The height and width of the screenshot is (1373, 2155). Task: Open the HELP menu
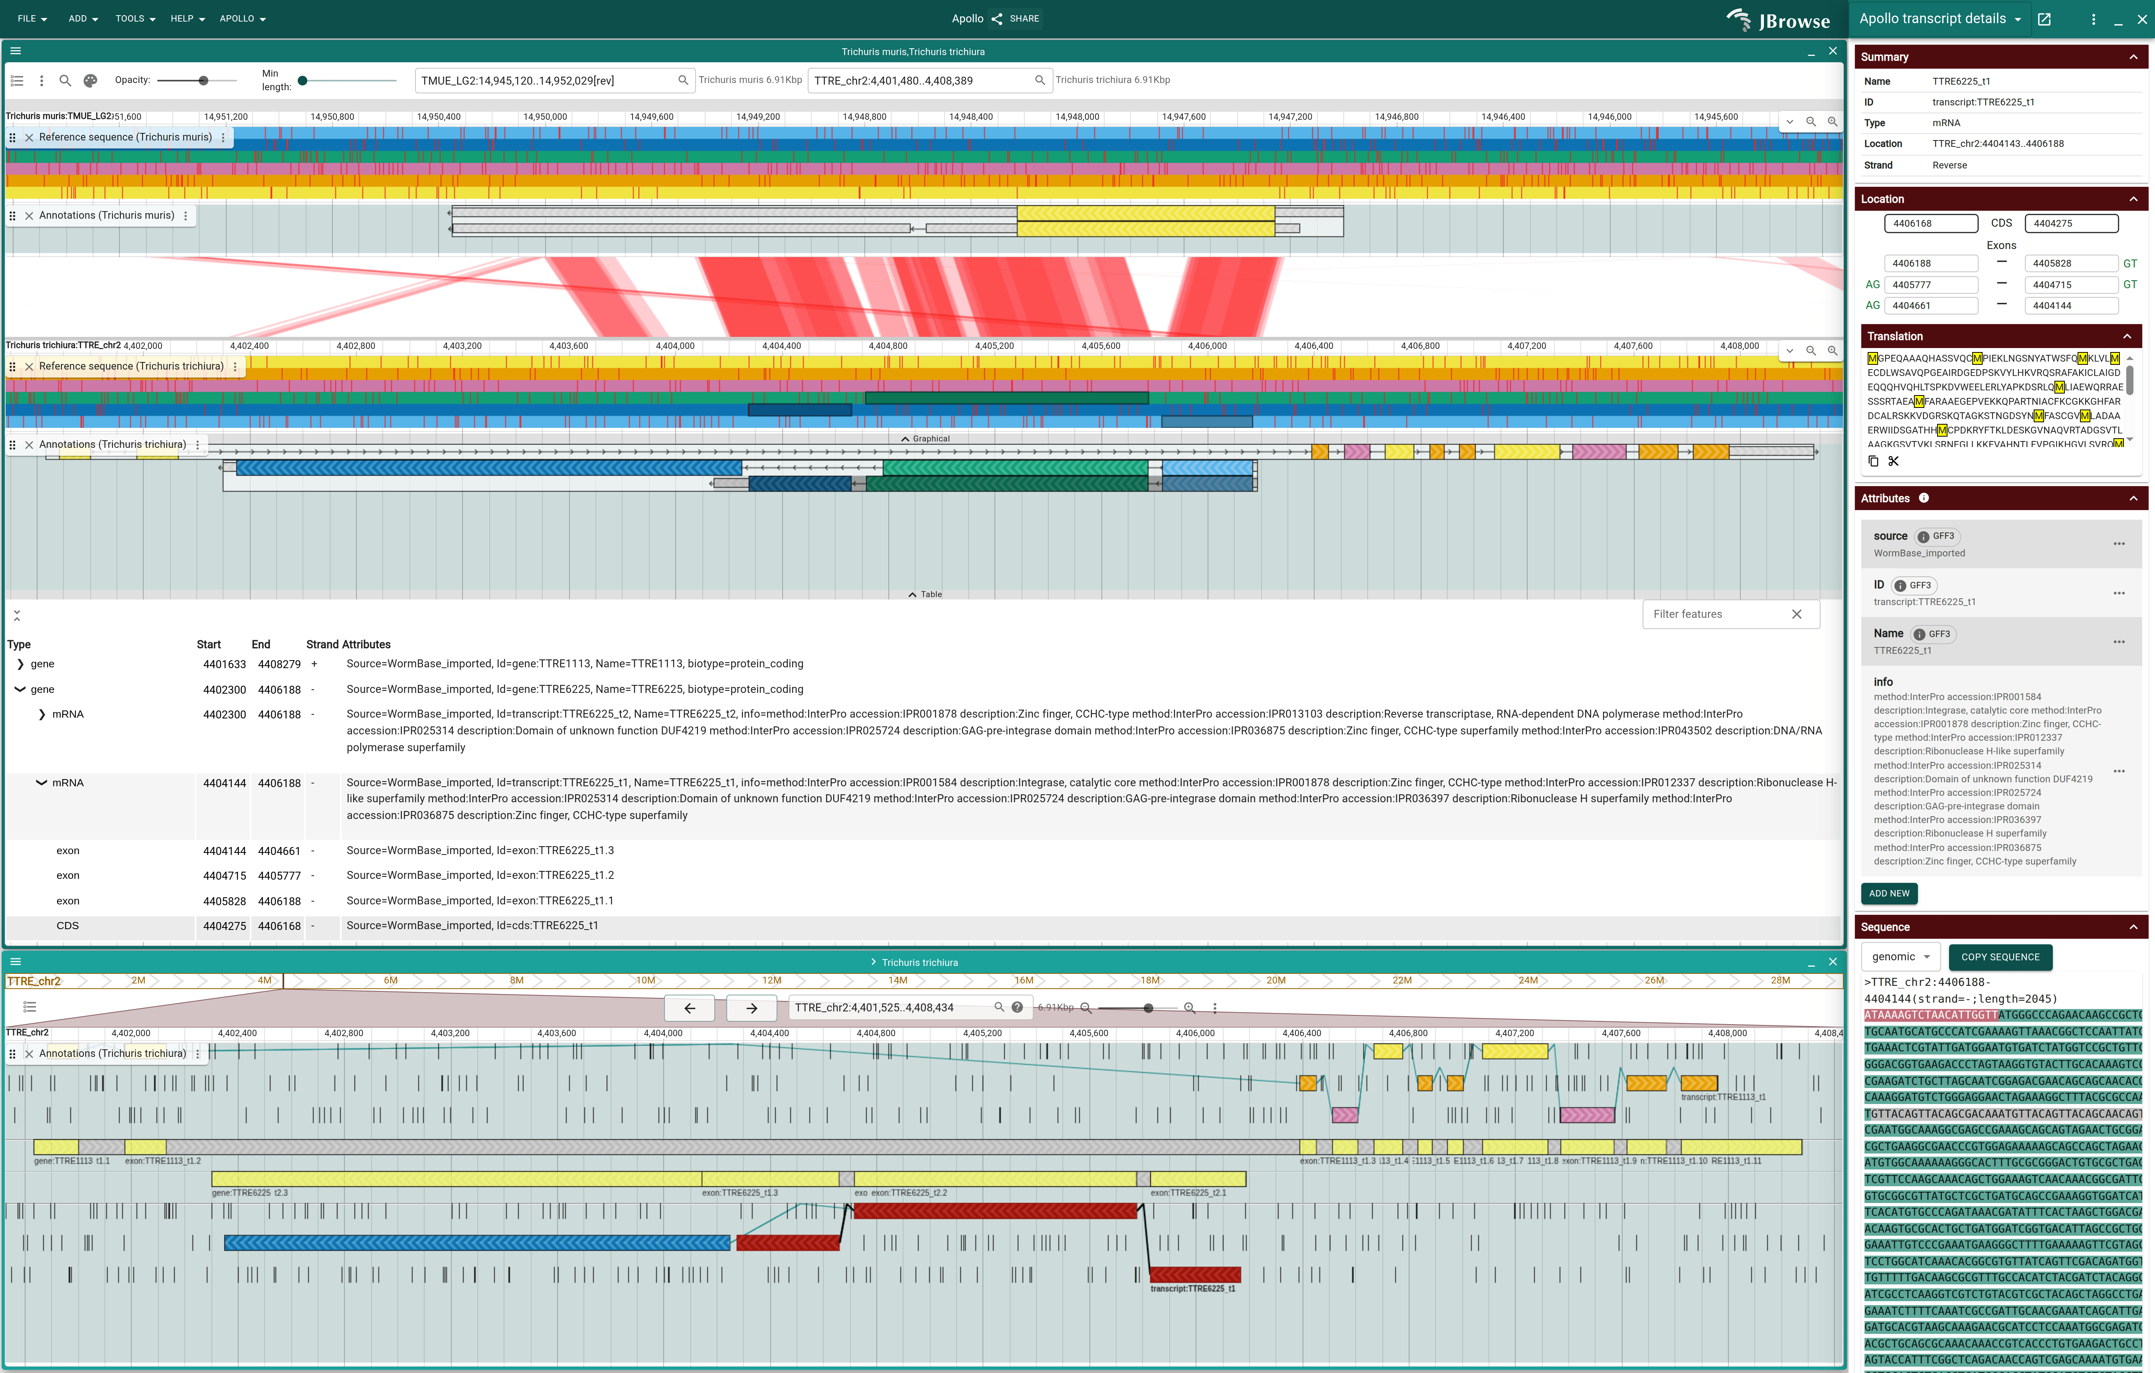click(x=188, y=19)
